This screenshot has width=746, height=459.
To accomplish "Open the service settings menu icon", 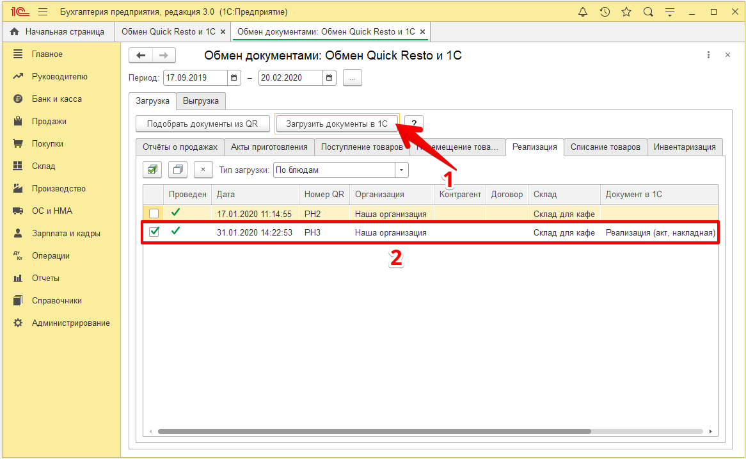I will (670, 12).
